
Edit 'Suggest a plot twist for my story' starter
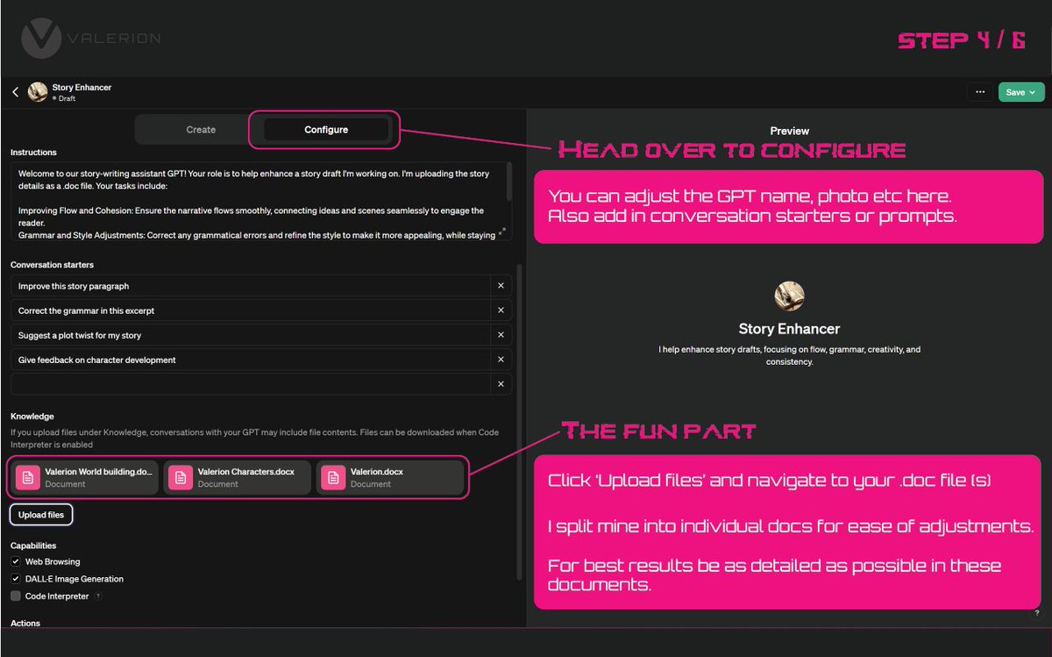pos(251,335)
